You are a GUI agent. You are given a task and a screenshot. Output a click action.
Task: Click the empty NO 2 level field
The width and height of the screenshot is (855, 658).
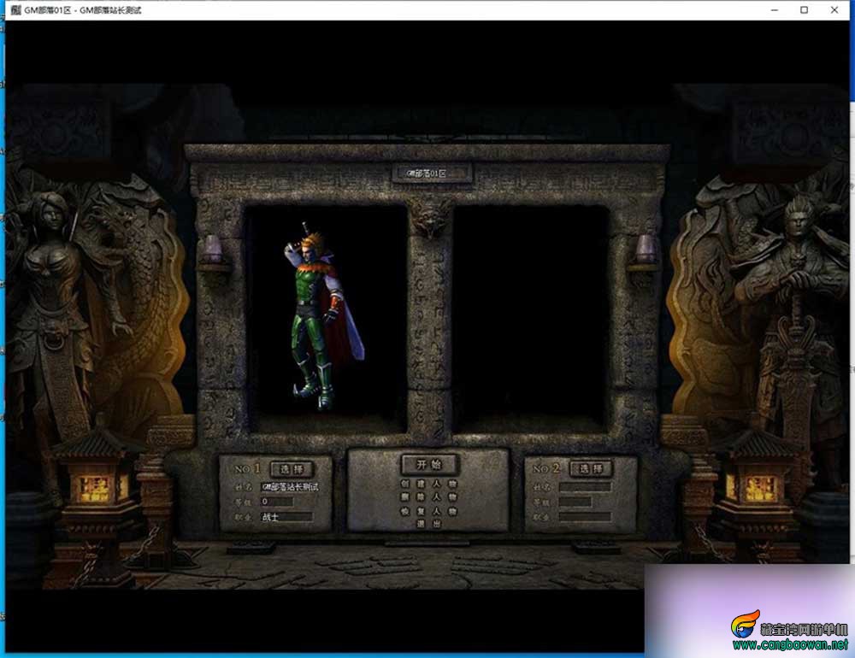pos(575,502)
